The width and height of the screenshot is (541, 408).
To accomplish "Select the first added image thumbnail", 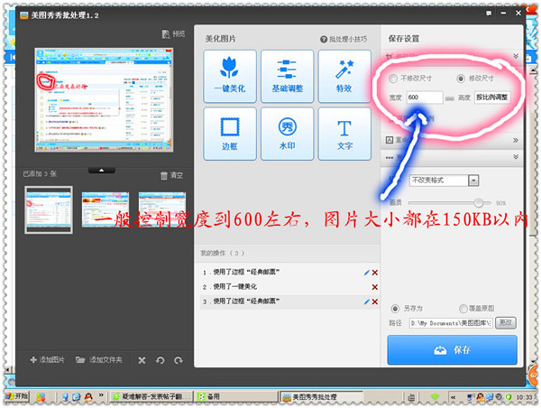I will click(49, 210).
